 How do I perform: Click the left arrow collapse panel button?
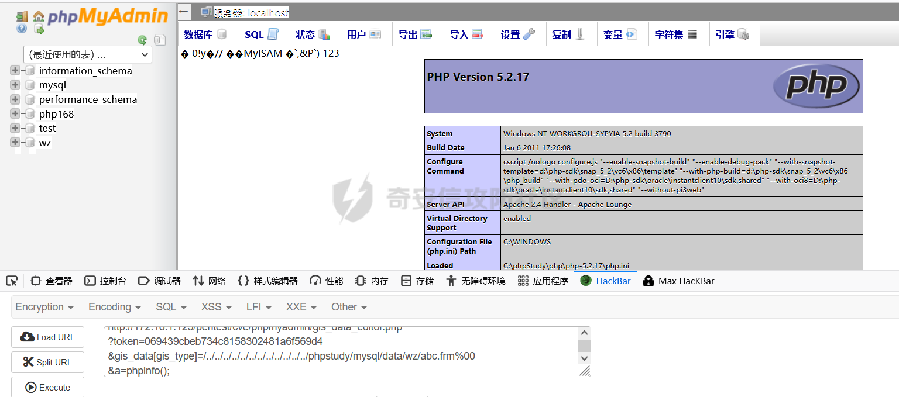click(184, 11)
